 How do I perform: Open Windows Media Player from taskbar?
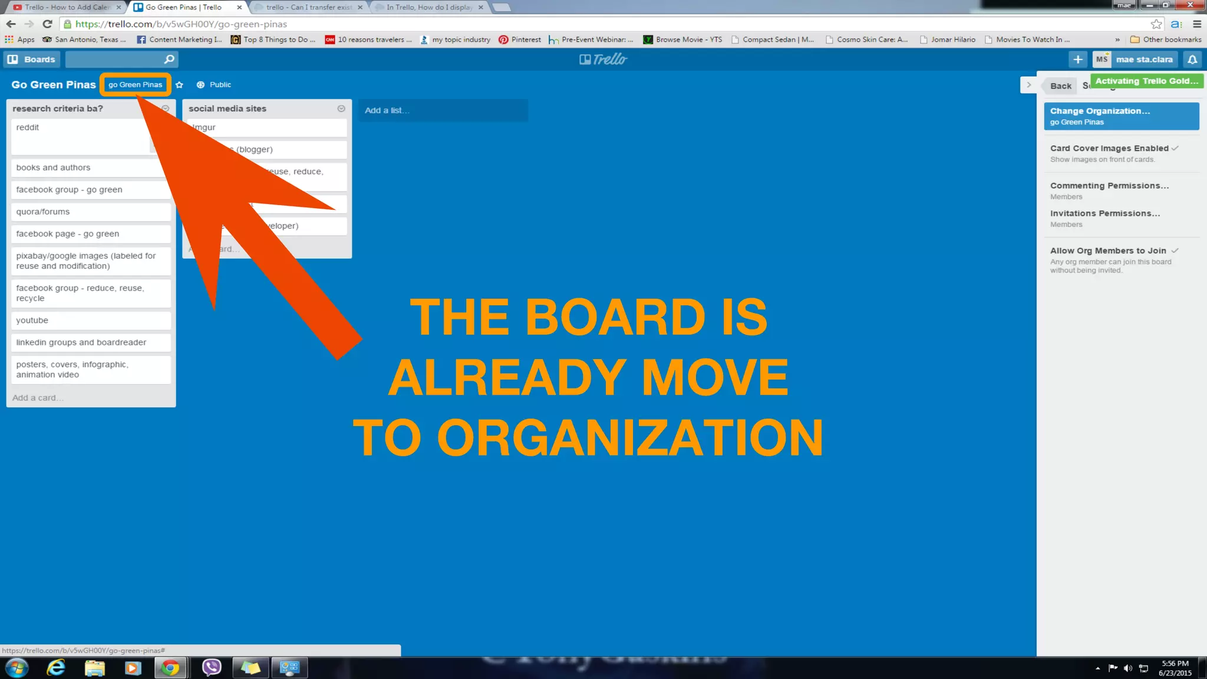coord(133,668)
